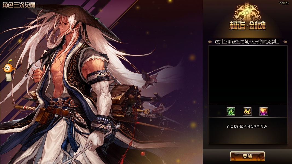Click the golden eye sword emblem
292x164 pixels.
tap(247, 13)
